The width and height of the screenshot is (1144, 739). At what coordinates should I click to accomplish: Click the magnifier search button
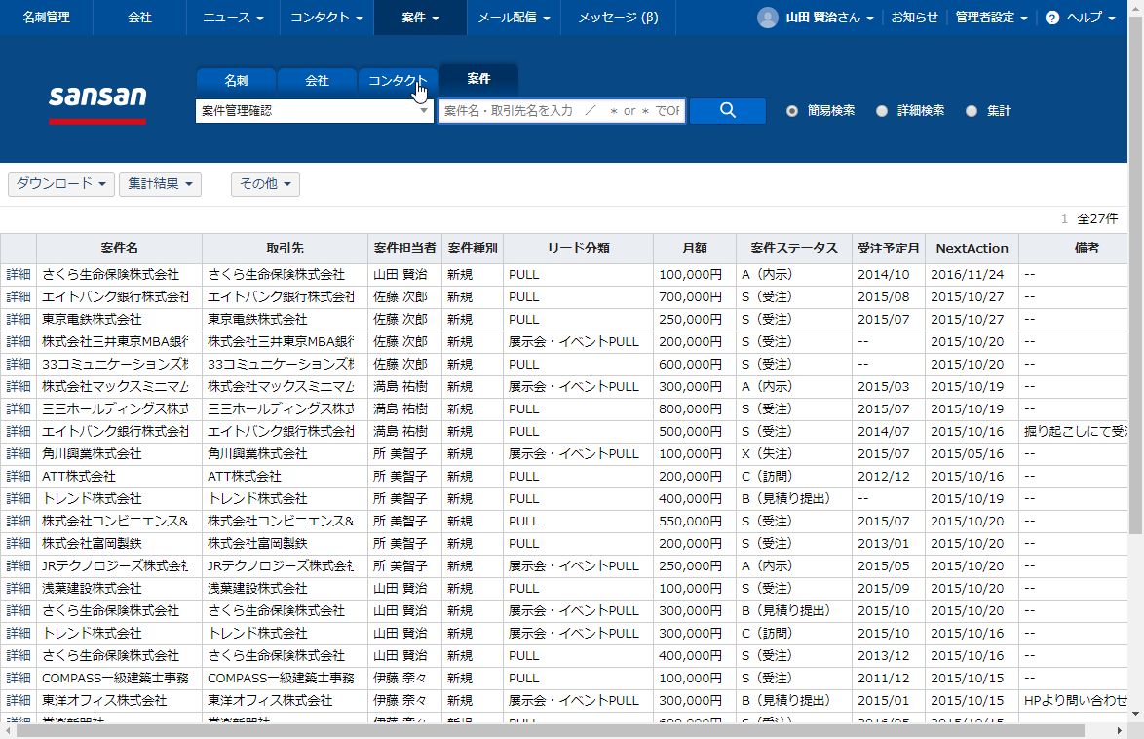pyautogui.click(x=727, y=111)
